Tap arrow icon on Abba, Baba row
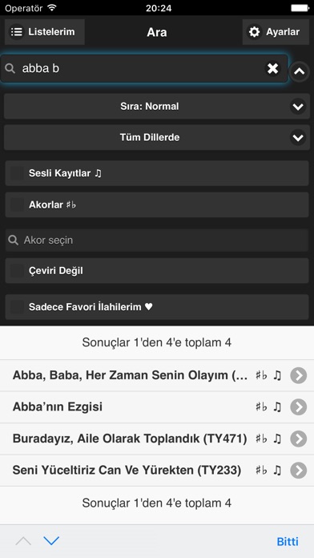The height and width of the screenshot is (558, 314). point(298,375)
